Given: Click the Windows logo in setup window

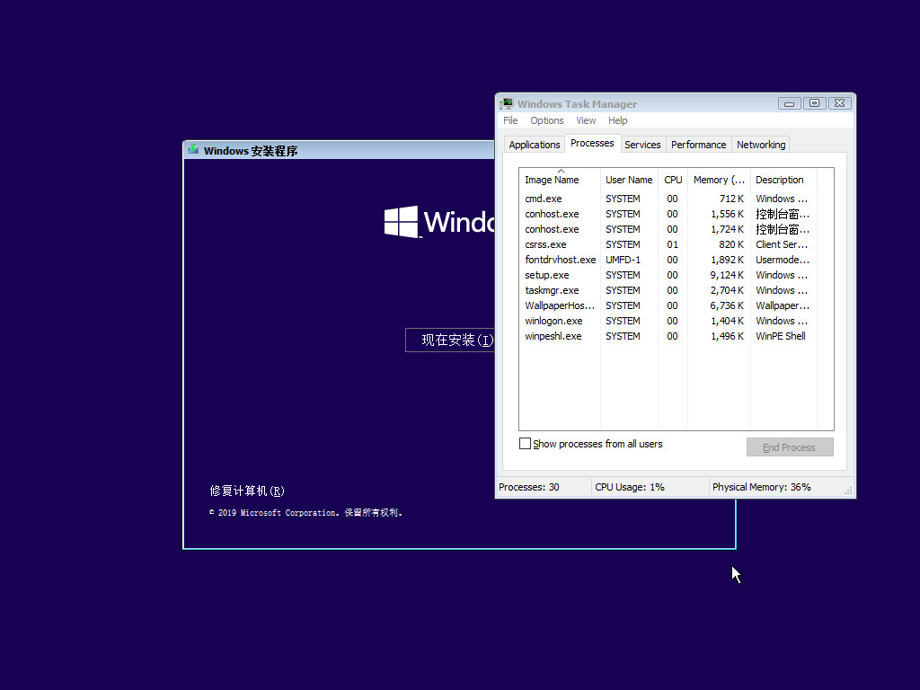Looking at the screenshot, I should click(x=402, y=221).
